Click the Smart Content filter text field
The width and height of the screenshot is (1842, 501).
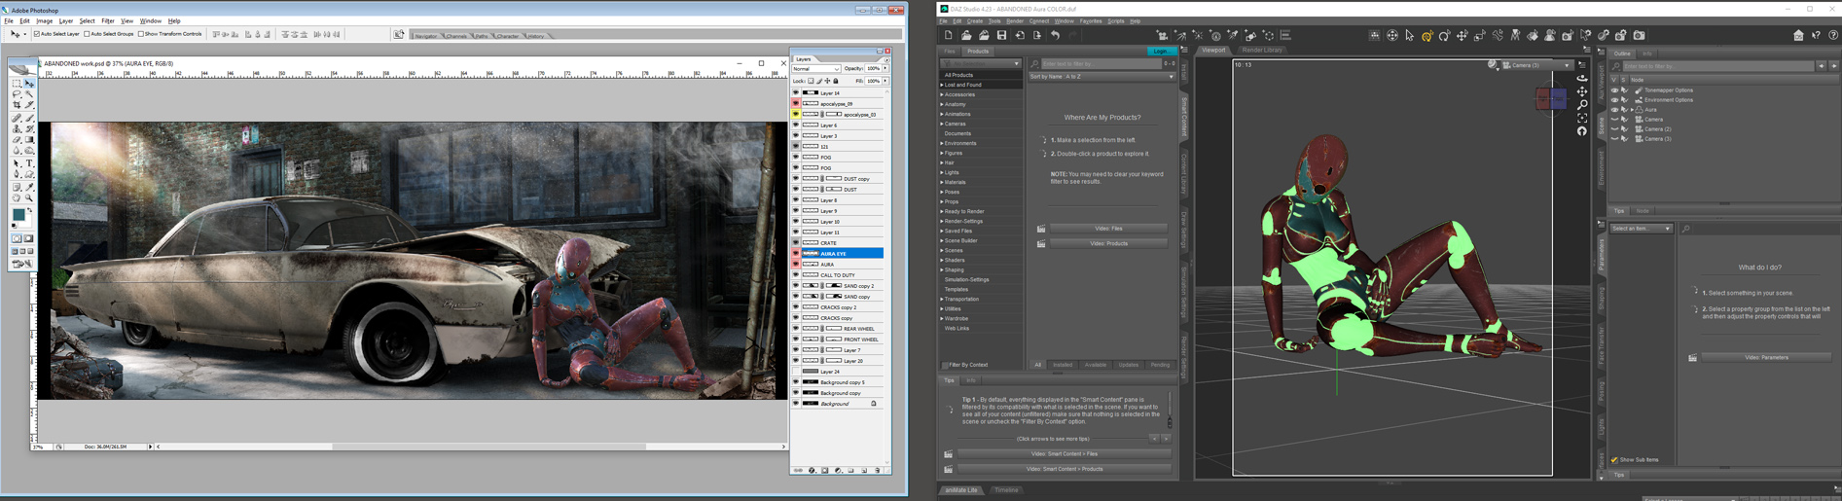[1100, 64]
